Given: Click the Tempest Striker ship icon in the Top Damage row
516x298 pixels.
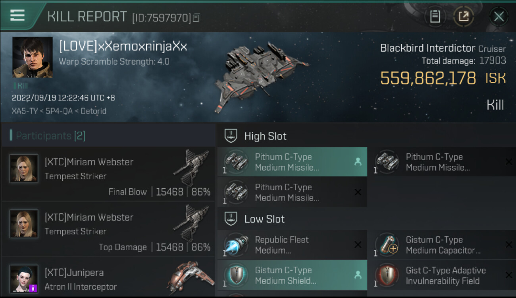Looking at the screenshot, I should click(192, 223).
